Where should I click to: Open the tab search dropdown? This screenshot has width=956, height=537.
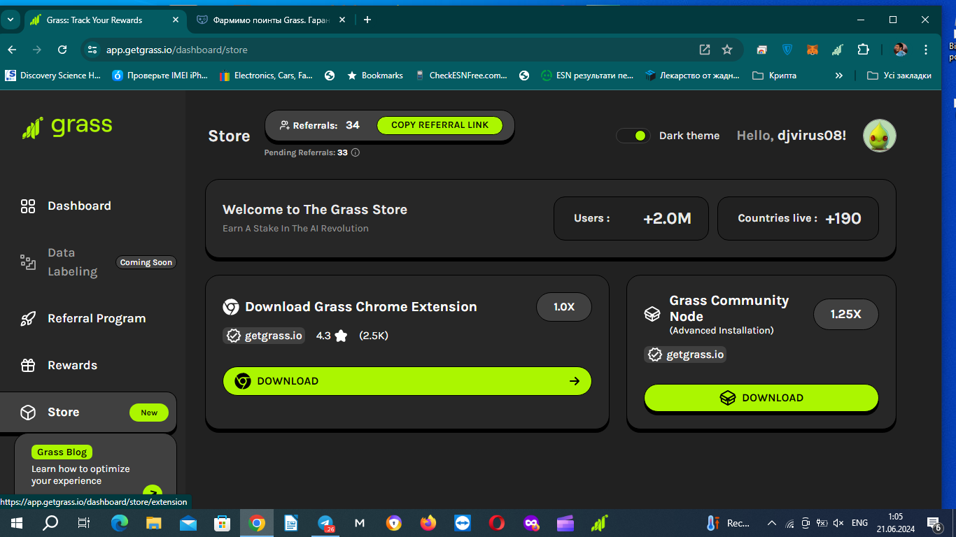click(10, 20)
